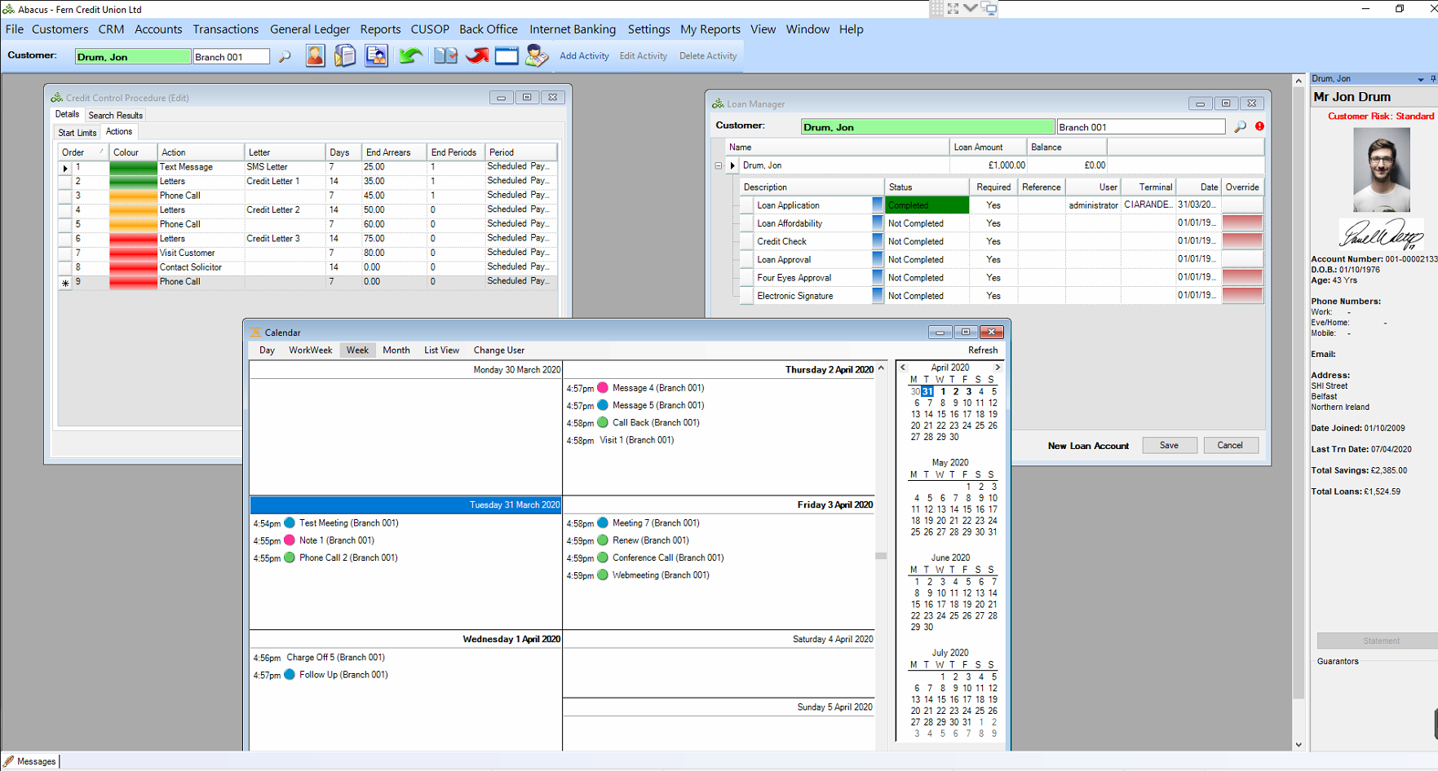Screen dimensions: 1438x771
Task: Select the green colour swatch for Text Message
Action: point(132,166)
